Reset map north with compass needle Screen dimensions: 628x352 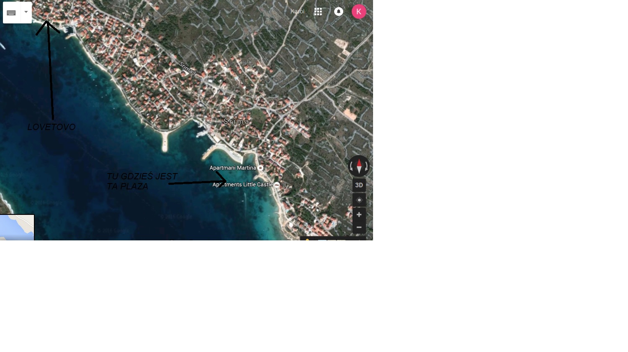359,166
